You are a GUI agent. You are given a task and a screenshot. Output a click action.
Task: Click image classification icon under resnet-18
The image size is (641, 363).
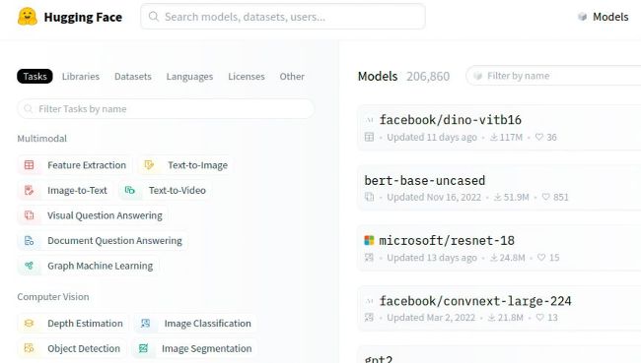369,258
